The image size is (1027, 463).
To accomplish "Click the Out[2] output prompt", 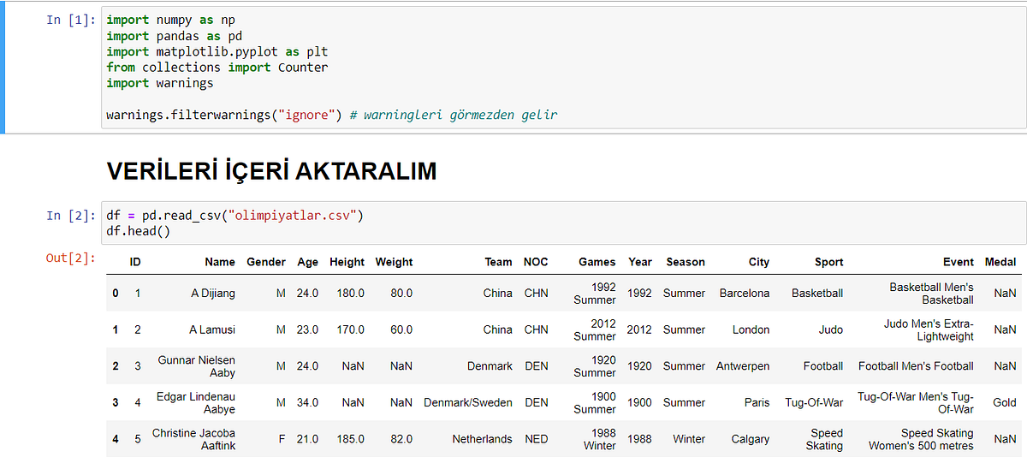I will [x=72, y=258].
